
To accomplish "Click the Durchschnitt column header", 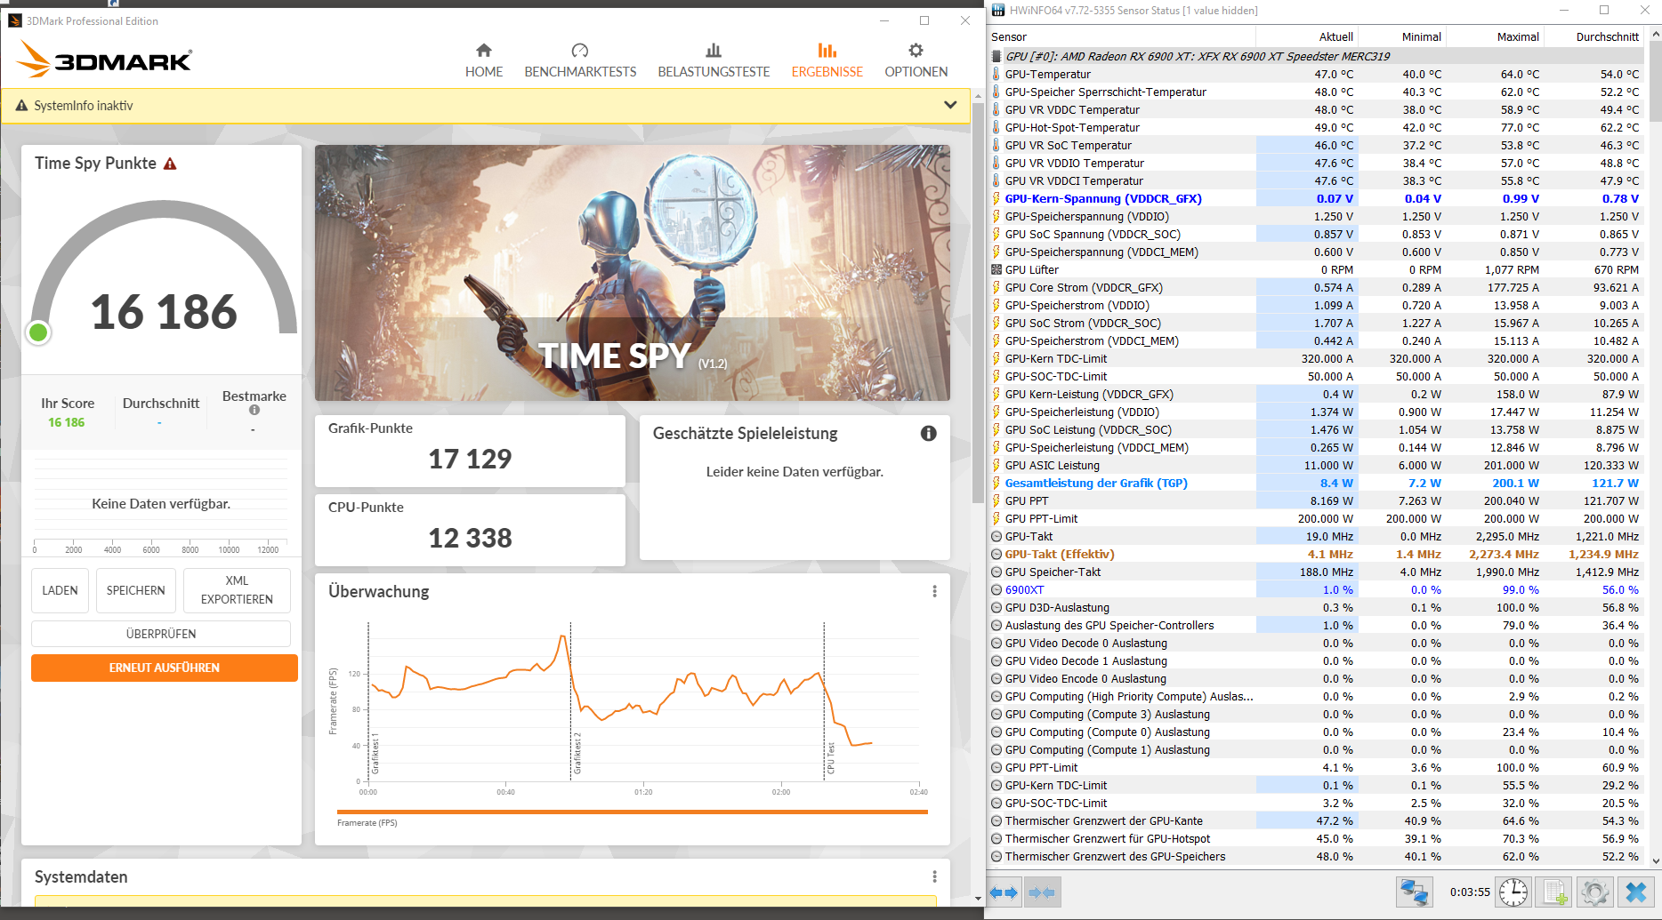I will tap(1593, 36).
